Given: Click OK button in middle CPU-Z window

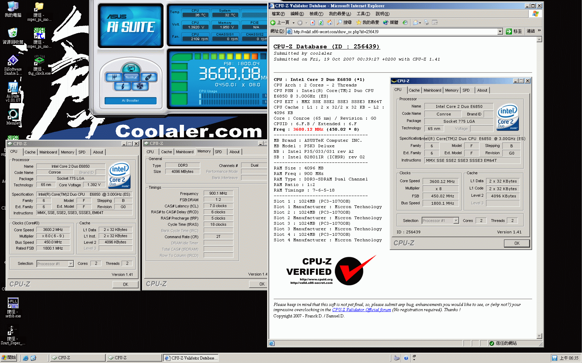Looking at the screenshot, I should click(258, 284).
